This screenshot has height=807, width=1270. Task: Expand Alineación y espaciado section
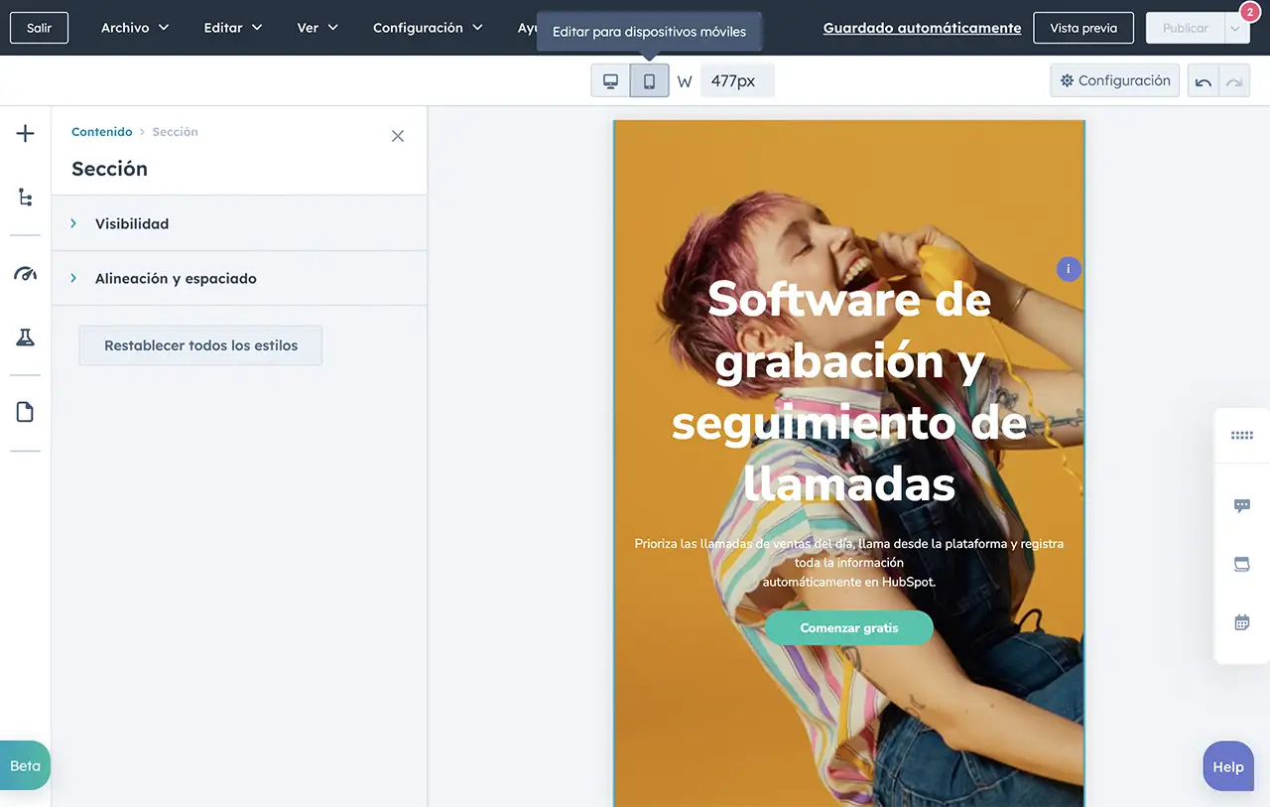[x=176, y=279]
